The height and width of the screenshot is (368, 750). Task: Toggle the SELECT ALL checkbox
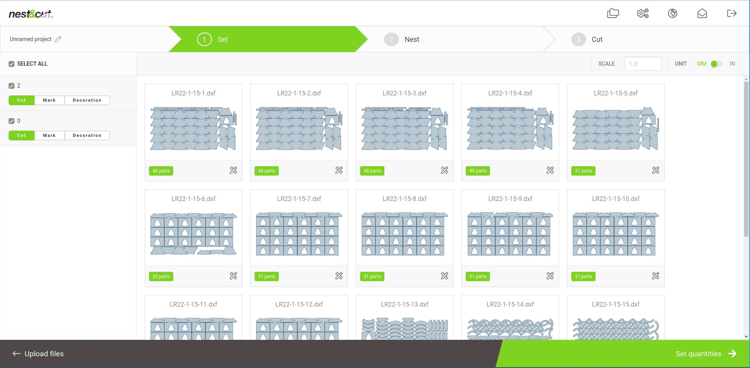click(12, 64)
